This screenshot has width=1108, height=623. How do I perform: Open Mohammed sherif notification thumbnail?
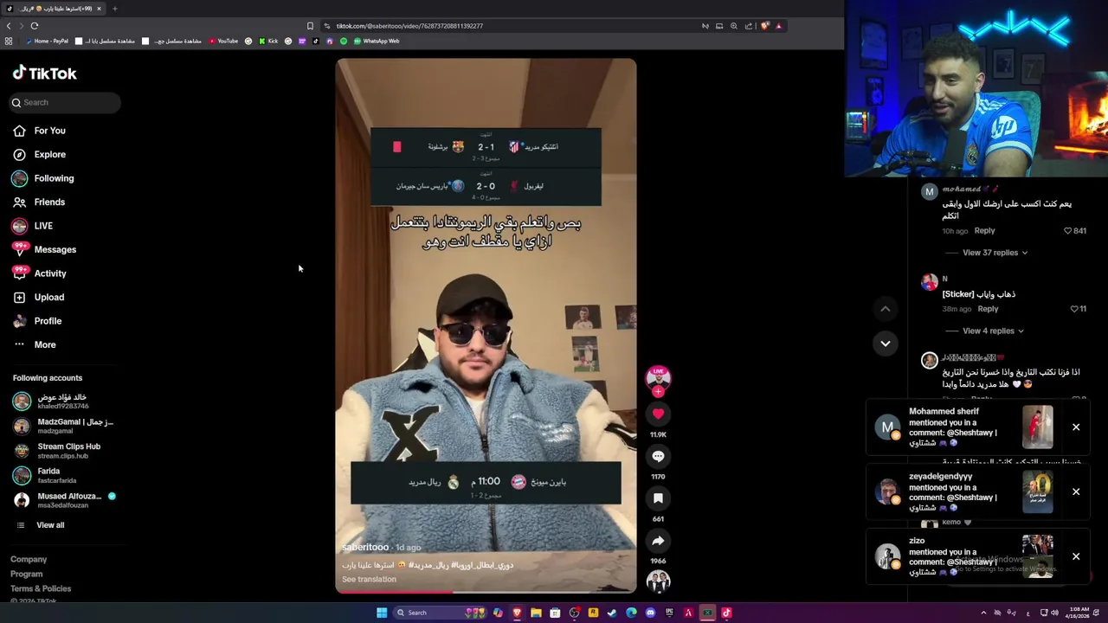[x=1037, y=427]
